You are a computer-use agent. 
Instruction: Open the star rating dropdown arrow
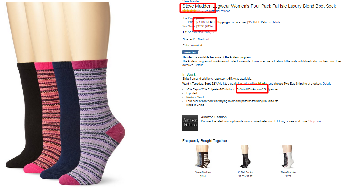[x=202, y=11]
